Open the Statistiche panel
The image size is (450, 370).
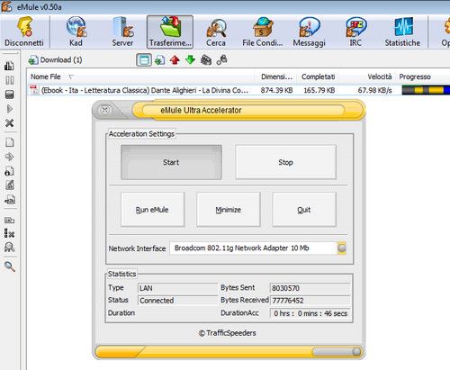402,32
